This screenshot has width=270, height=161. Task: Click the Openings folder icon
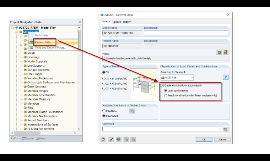tap(25, 57)
